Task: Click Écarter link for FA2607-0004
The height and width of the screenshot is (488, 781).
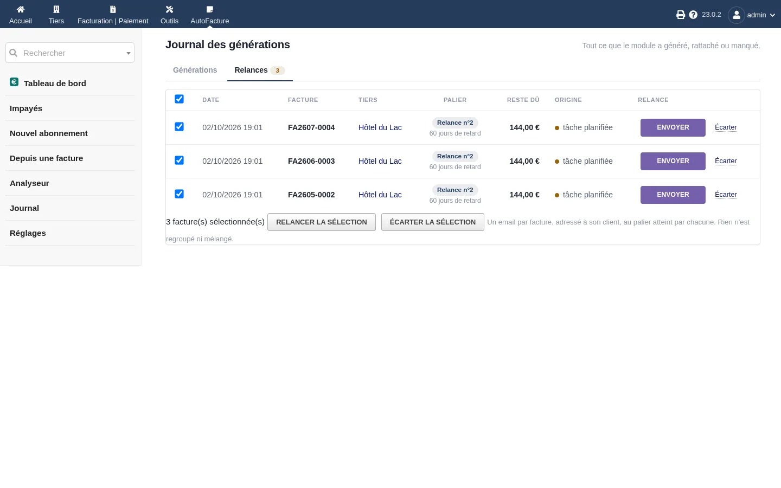Action: coord(726,127)
